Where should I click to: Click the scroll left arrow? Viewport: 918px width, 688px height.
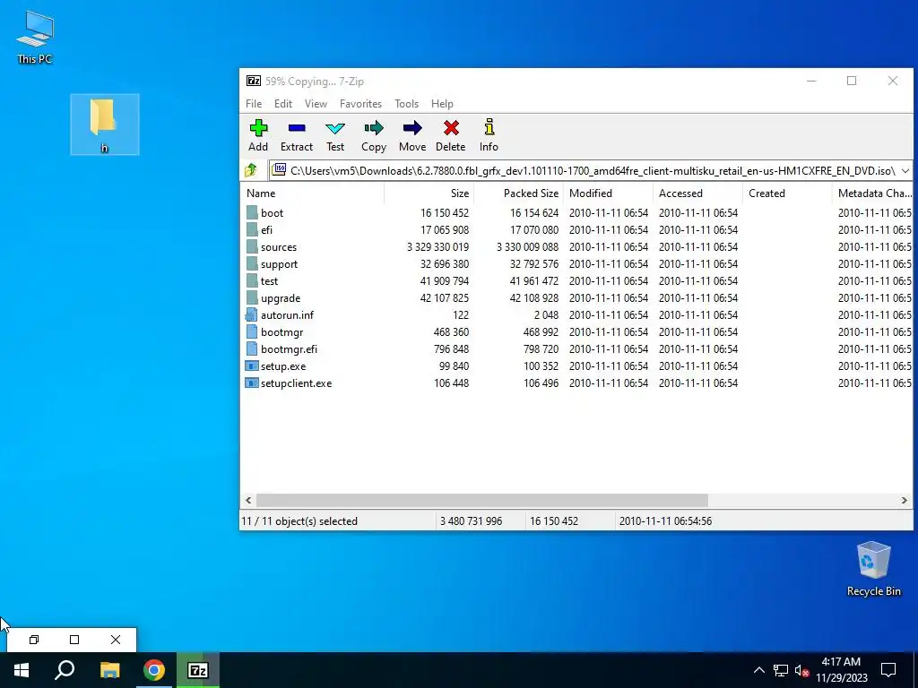tap(248, 500)
